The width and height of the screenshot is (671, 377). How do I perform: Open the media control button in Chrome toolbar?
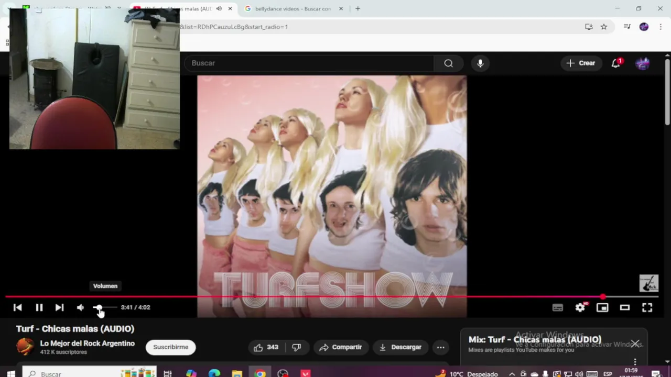click(x=627, y=27)
